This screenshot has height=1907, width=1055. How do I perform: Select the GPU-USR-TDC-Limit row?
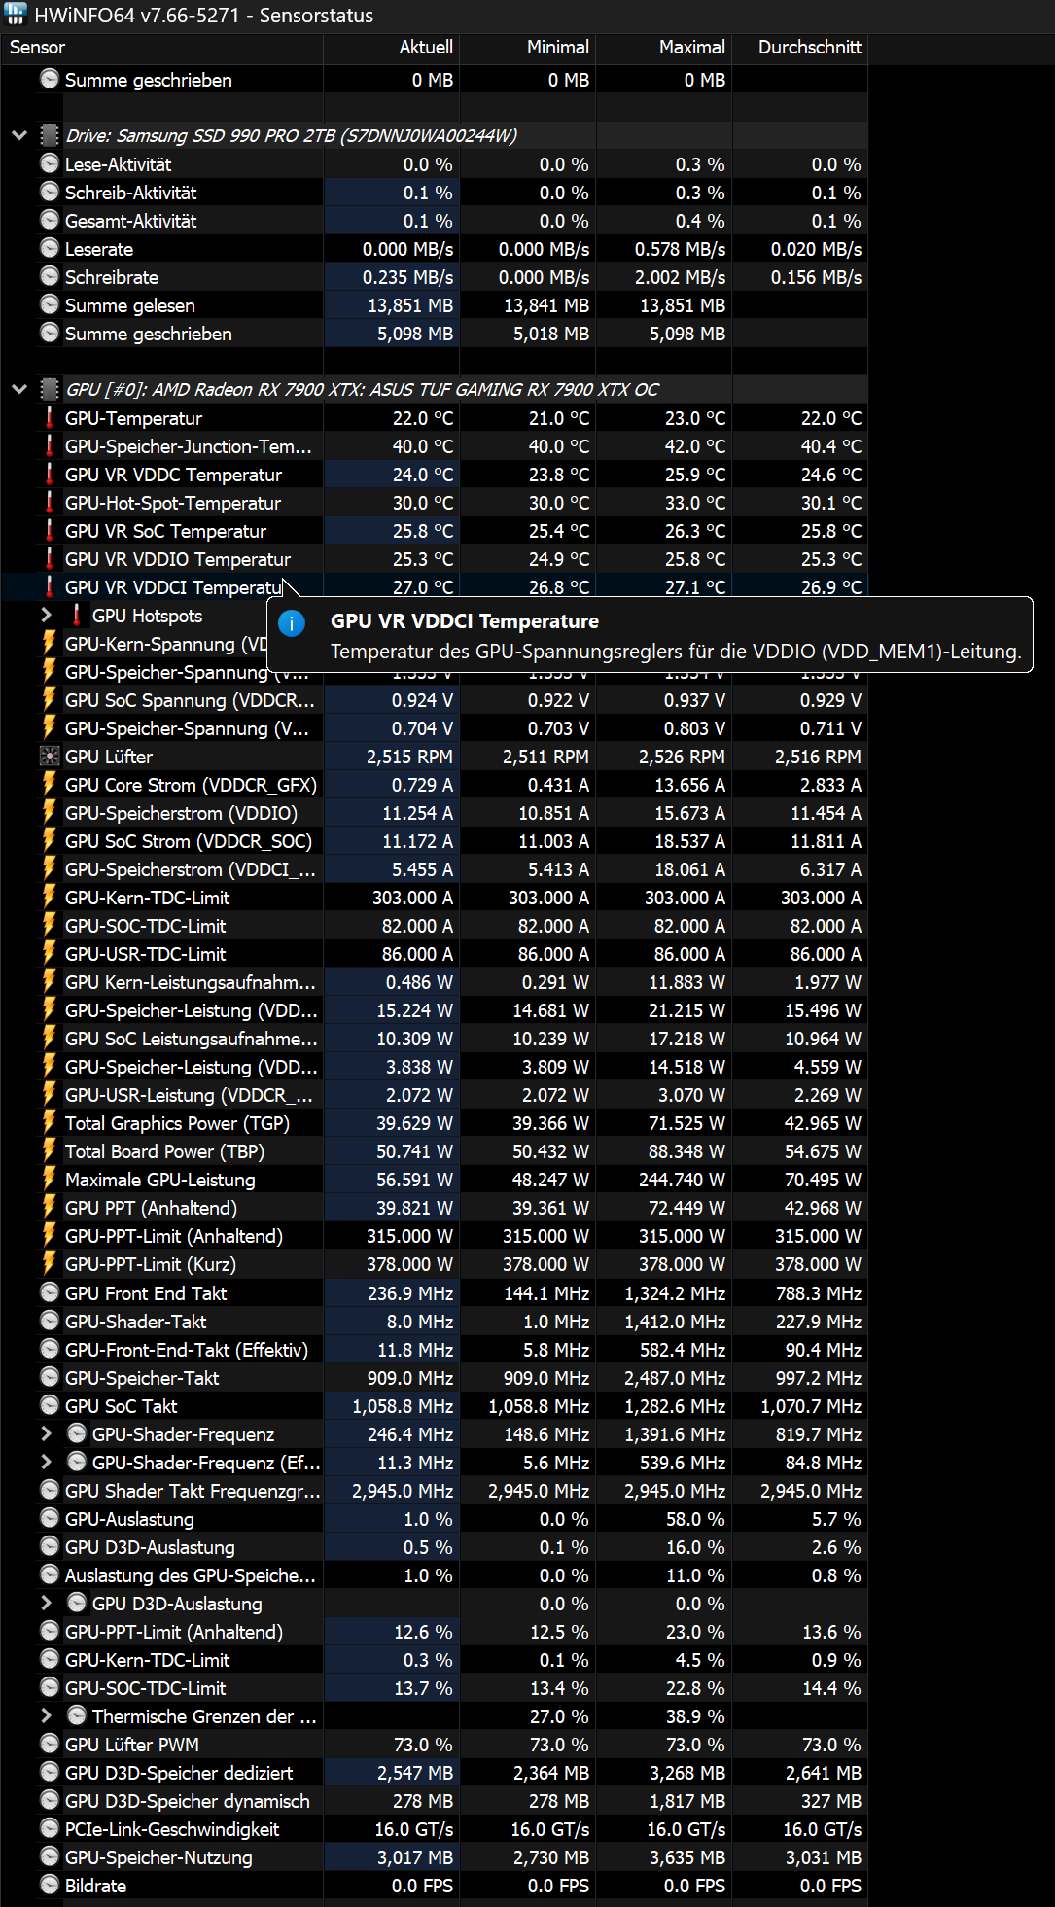pyautogui.click(x=434, y=954)
